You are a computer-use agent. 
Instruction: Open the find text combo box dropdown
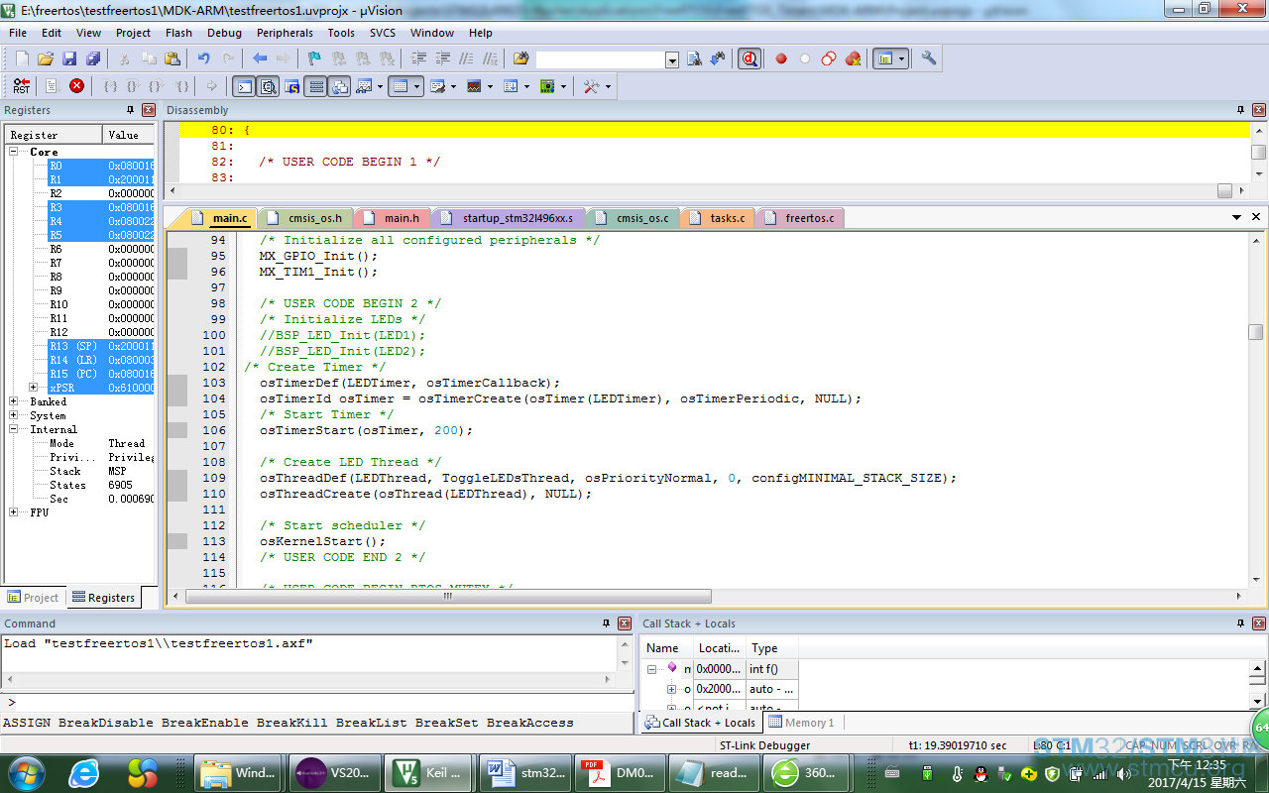[x=672, y=59]
